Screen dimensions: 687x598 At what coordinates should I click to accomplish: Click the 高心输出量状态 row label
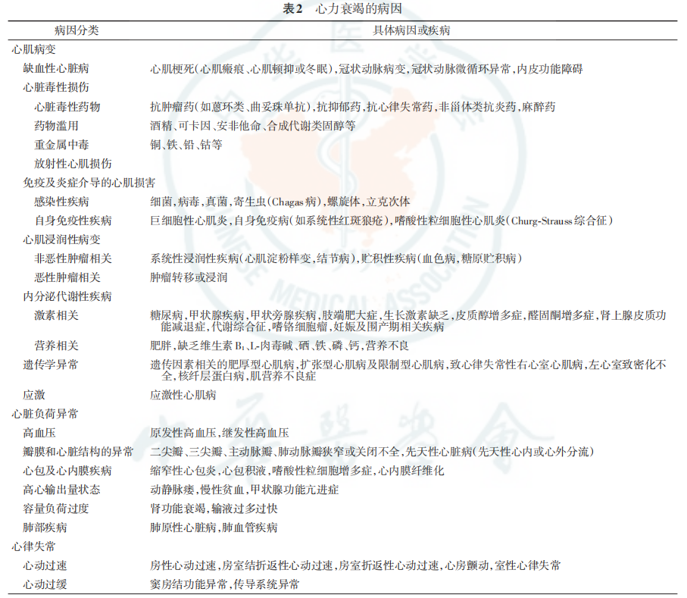pos(61,490)
